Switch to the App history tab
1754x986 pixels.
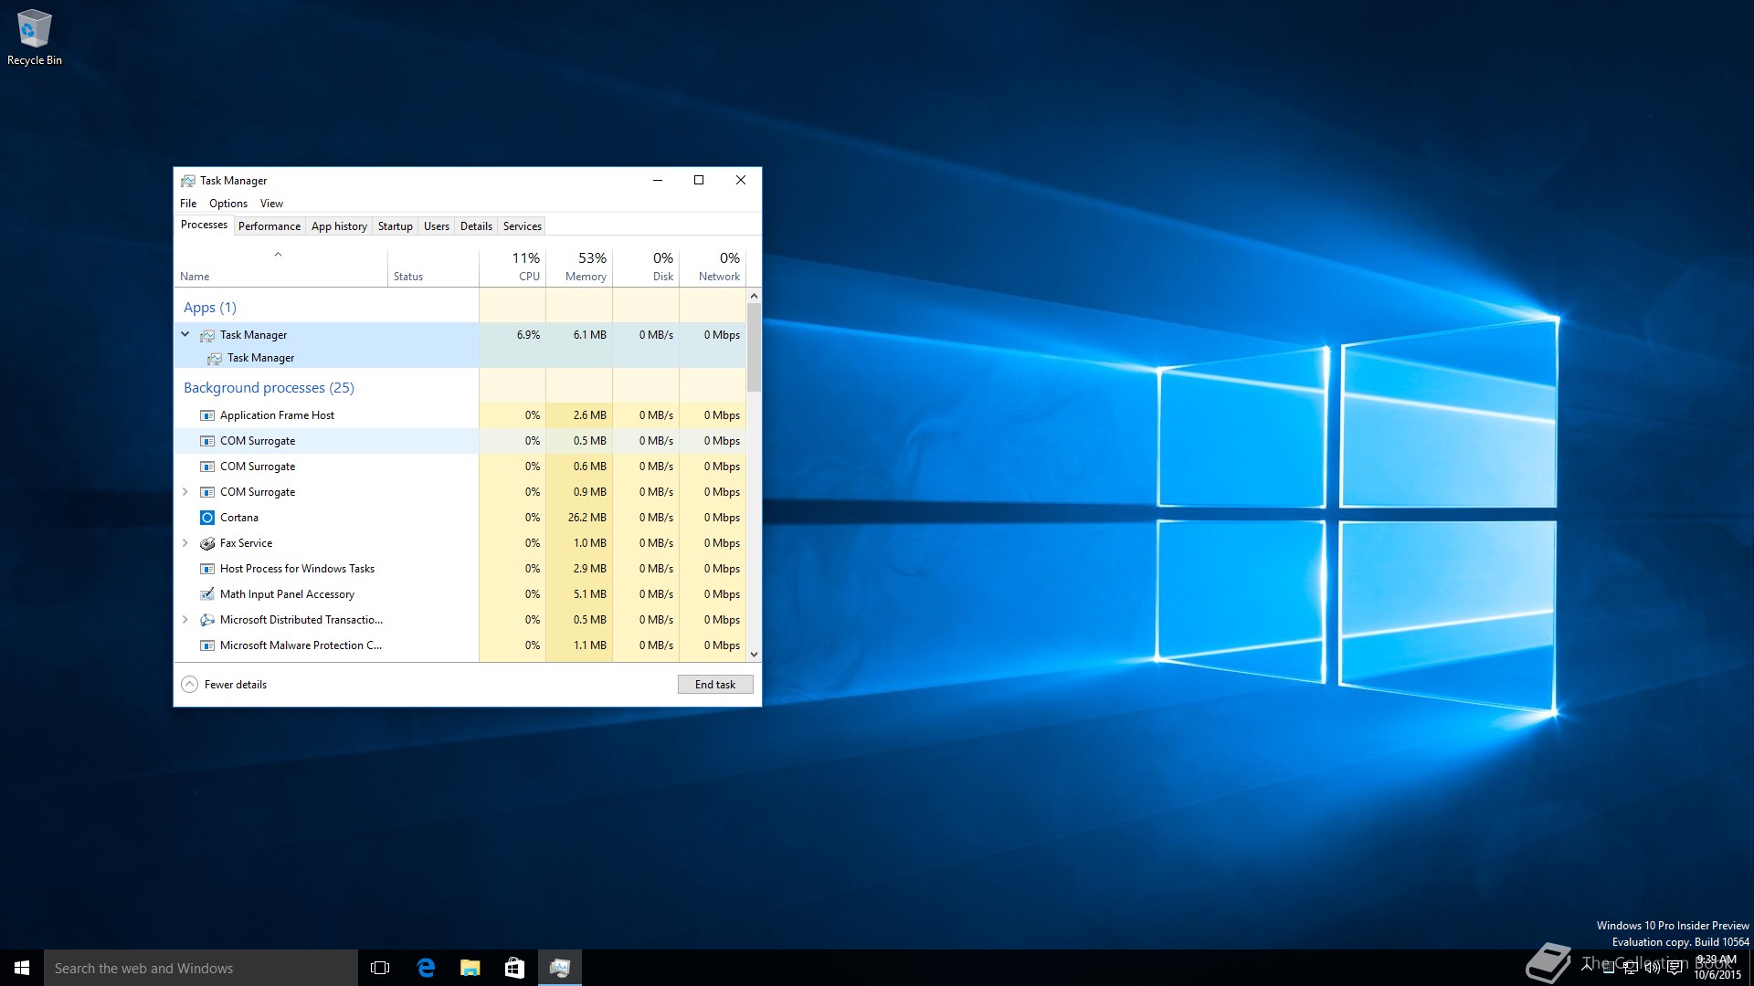[339, 226]
